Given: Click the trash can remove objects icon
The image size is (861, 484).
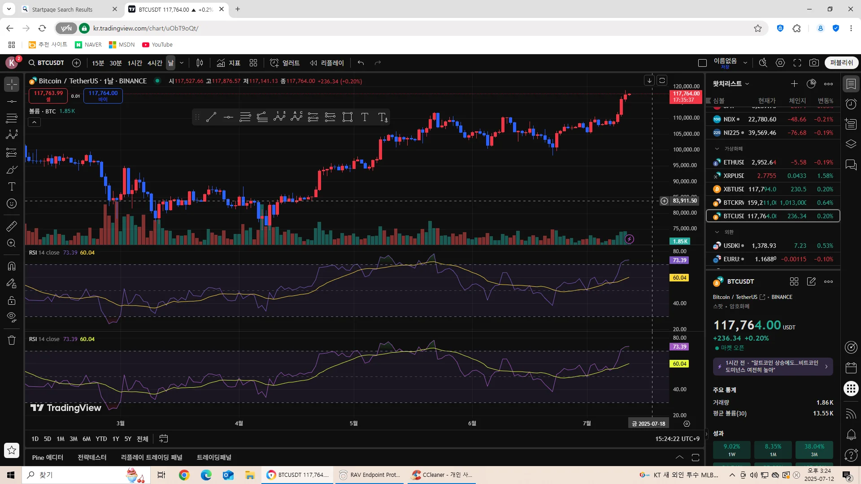Looking at the screenshot, I should pos(12,340).
